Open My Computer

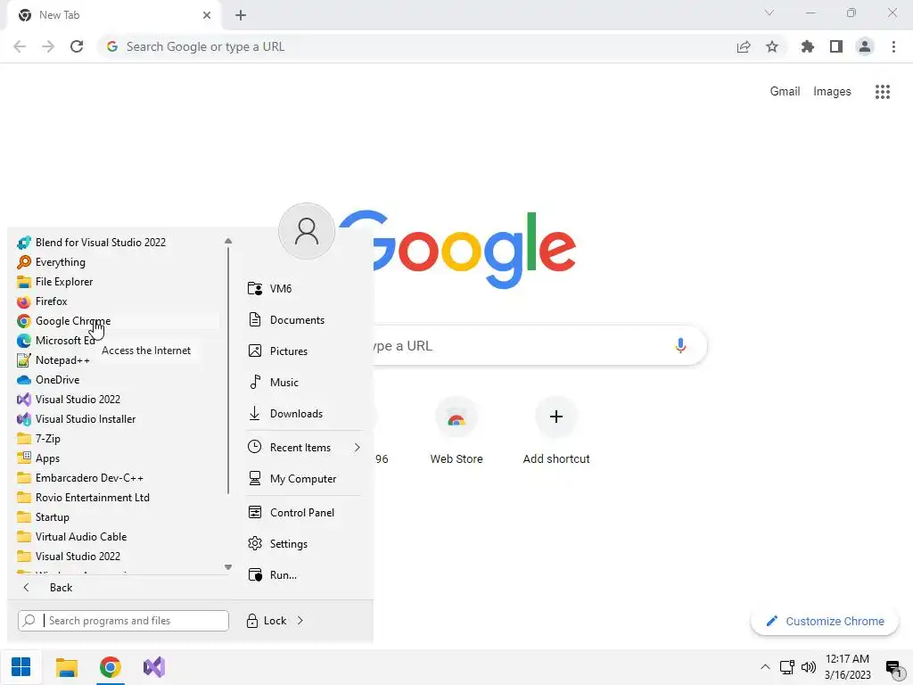pyautogui.click(x=304, y=479)
